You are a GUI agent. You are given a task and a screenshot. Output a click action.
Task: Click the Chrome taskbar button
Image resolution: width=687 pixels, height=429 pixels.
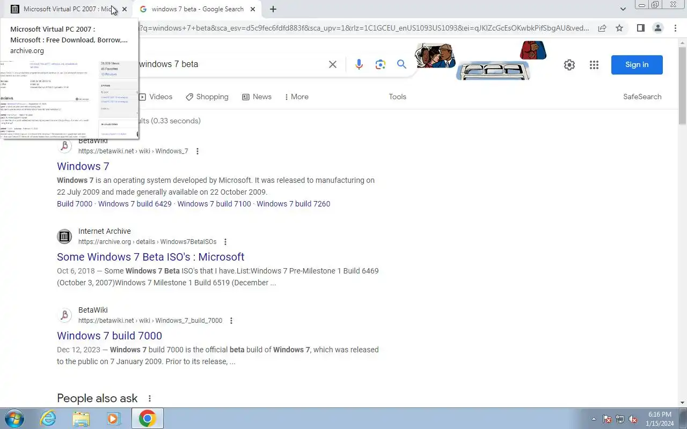(148, 418)
